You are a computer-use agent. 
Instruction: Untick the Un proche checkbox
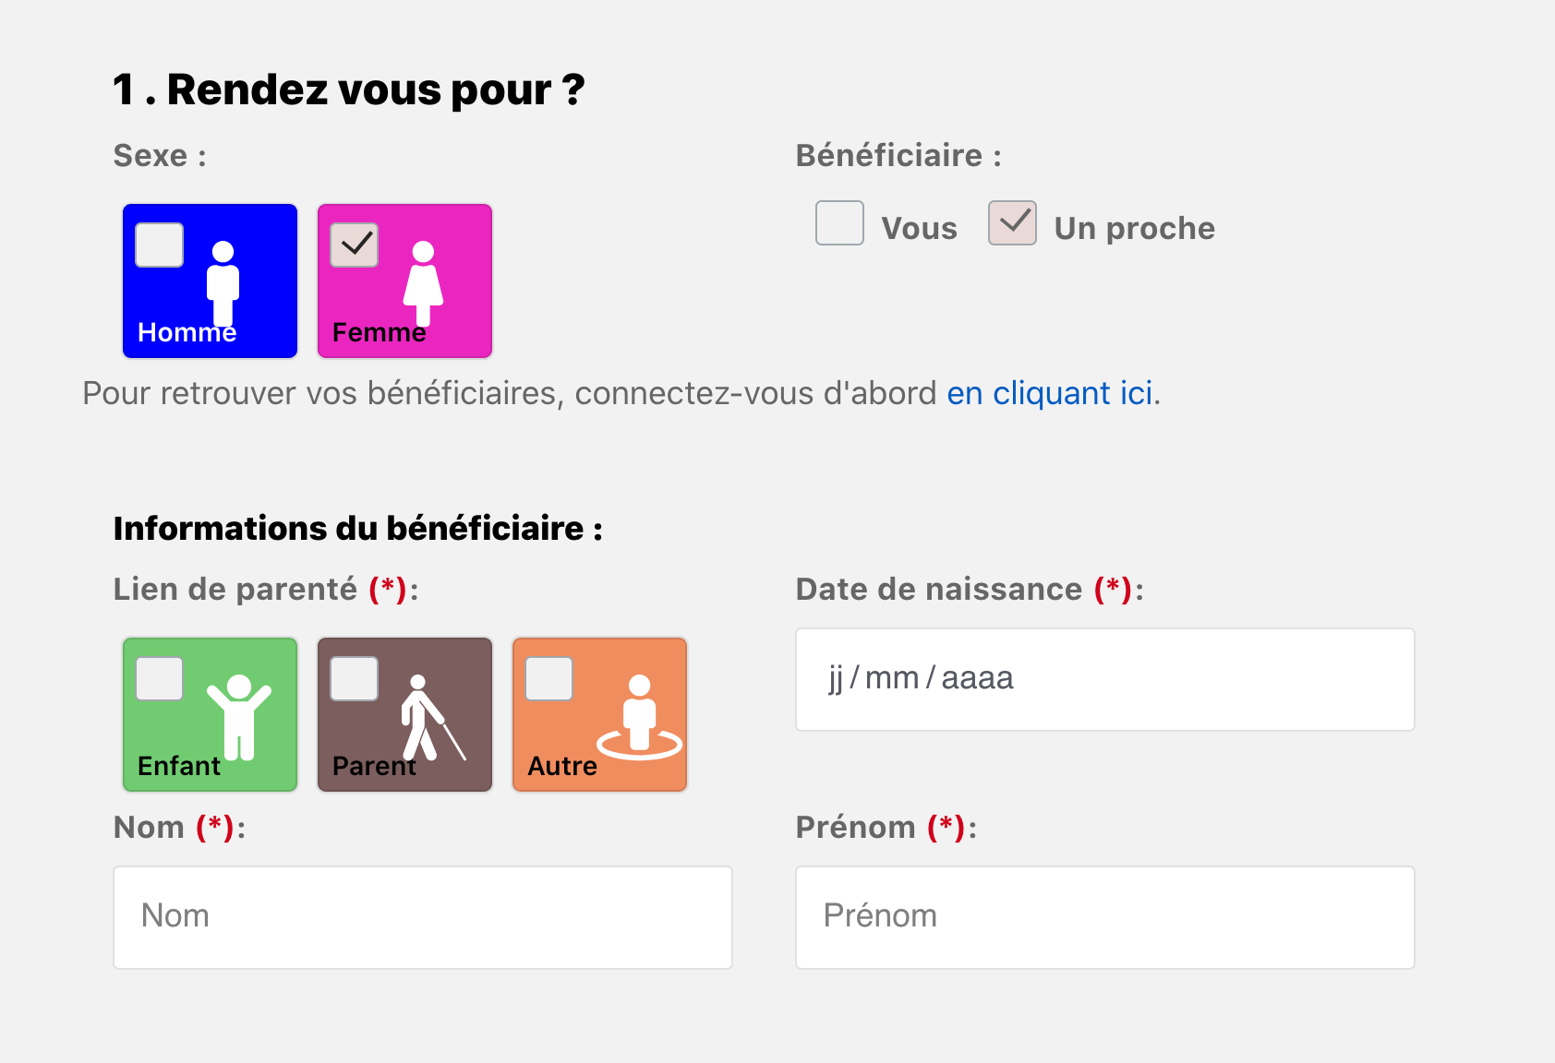point(1012,223)
